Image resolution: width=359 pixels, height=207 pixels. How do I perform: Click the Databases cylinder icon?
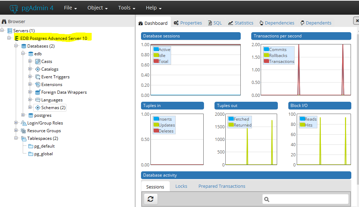[23, 46]
